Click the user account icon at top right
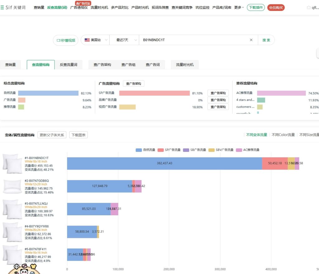This screenshot has width=319, height=274. [308, 7]
